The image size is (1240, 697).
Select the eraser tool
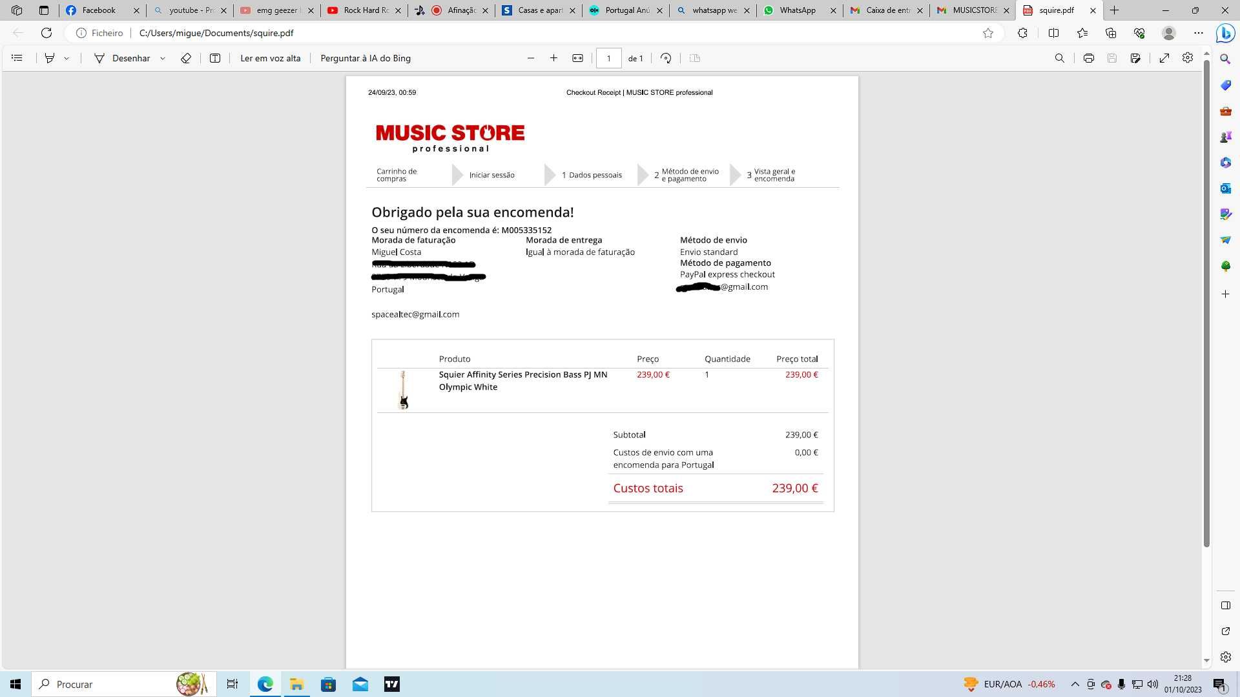186,58
